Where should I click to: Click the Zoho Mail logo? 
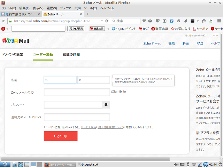[16, 41]
